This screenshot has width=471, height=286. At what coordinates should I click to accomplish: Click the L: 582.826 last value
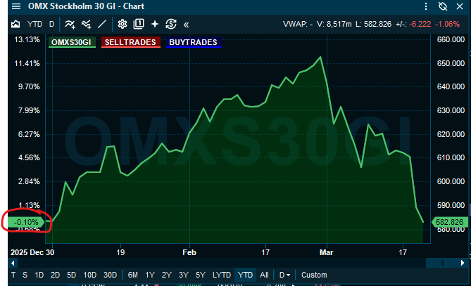pyautogui.click(x=374, y=24)
